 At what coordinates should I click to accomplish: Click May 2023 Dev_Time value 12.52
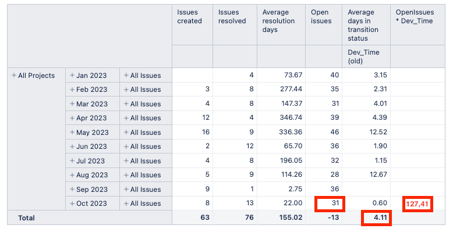pos(378,132)
